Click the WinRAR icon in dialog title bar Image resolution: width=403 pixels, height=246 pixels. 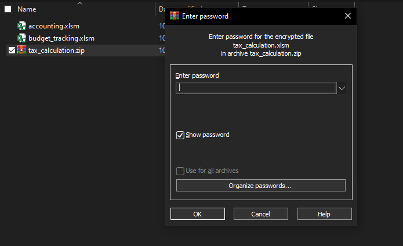point(175,16)
